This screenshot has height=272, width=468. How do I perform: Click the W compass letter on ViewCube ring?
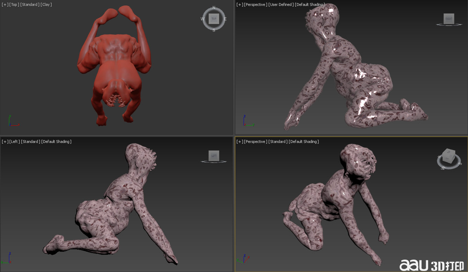coord(202,19)
